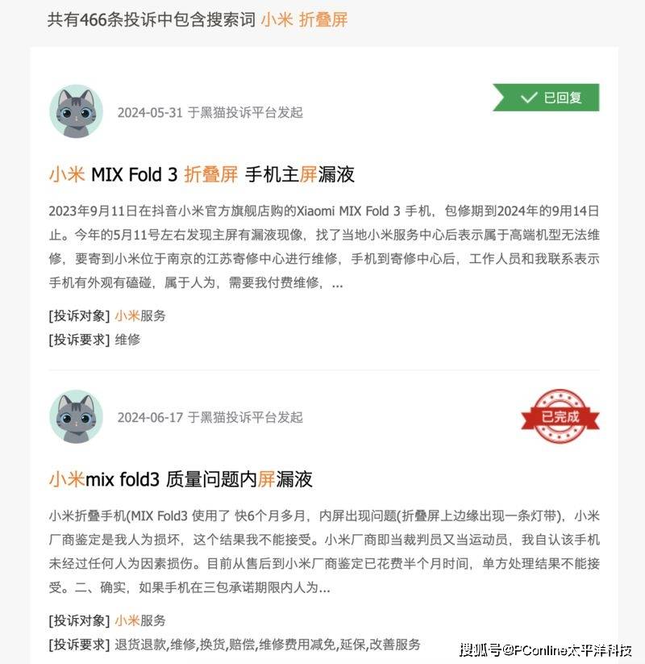The width and height of the screenshot is (645, 664).
Task: Click the 小米服务 target in the second complaint
Action: (x=140, y=620)
